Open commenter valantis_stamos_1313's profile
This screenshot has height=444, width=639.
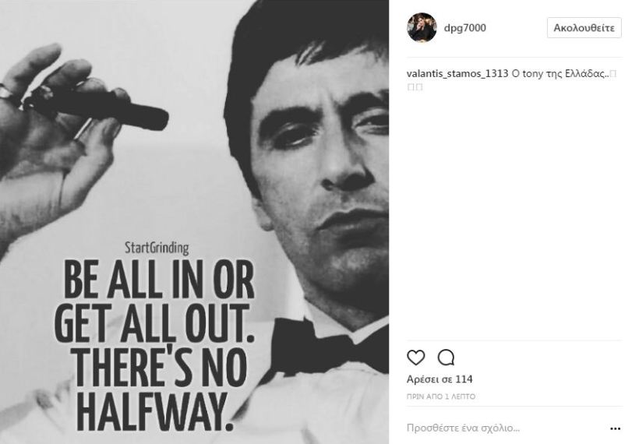[457, 73]
